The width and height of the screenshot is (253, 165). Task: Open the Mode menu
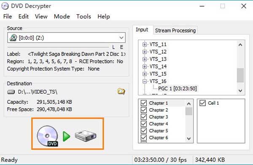[x=62, y=16]
